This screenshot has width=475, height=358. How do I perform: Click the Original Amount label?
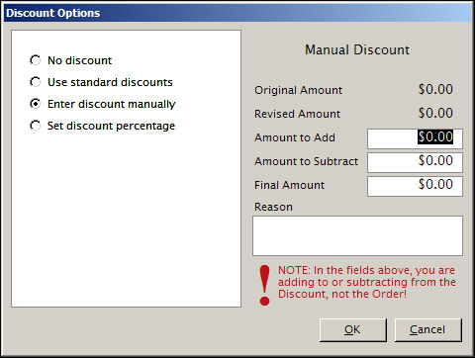pyautogui.click(x=298, y=90)
